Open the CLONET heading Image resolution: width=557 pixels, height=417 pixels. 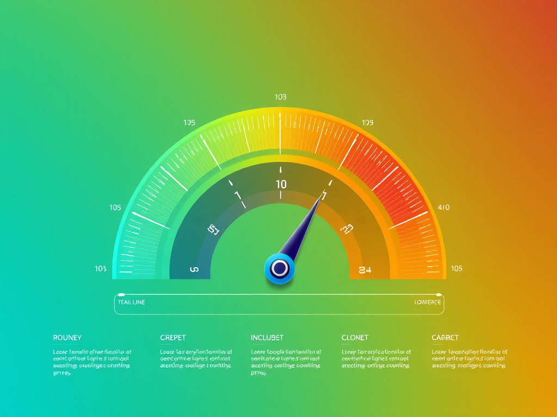355,338
